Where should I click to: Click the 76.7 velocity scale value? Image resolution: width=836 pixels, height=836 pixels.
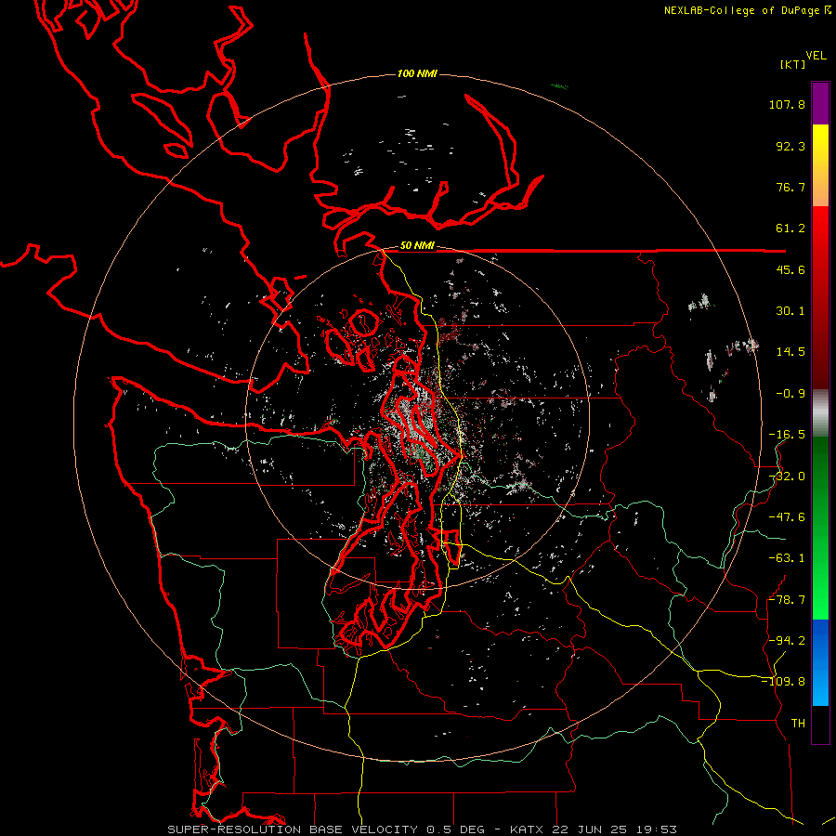click(x=790, y=187)
